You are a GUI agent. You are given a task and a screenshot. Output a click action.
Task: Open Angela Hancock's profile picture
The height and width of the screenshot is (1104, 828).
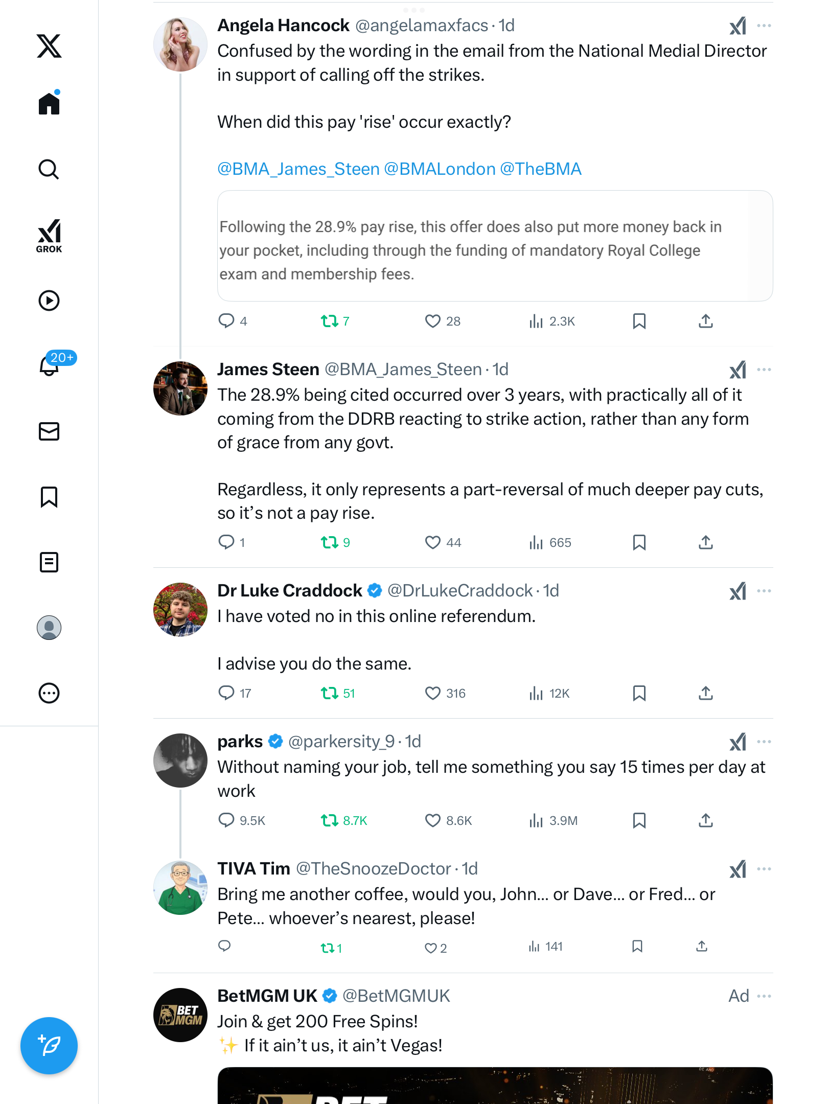click(x=180, y=44)
